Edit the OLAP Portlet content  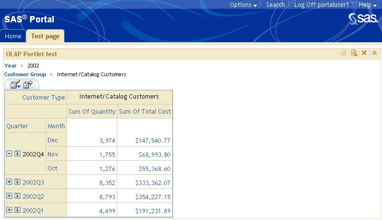[x=354, y=53]
